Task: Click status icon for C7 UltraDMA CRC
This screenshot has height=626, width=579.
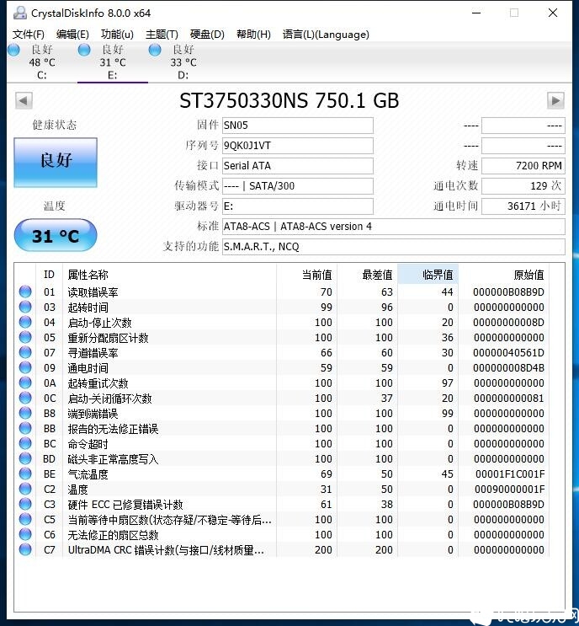Action: [25, 549]
